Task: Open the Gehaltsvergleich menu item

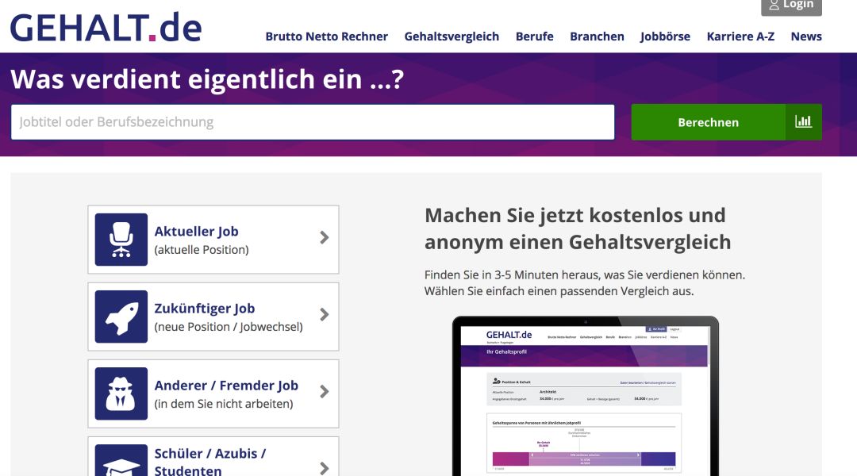Action: (x=452, y=36)
